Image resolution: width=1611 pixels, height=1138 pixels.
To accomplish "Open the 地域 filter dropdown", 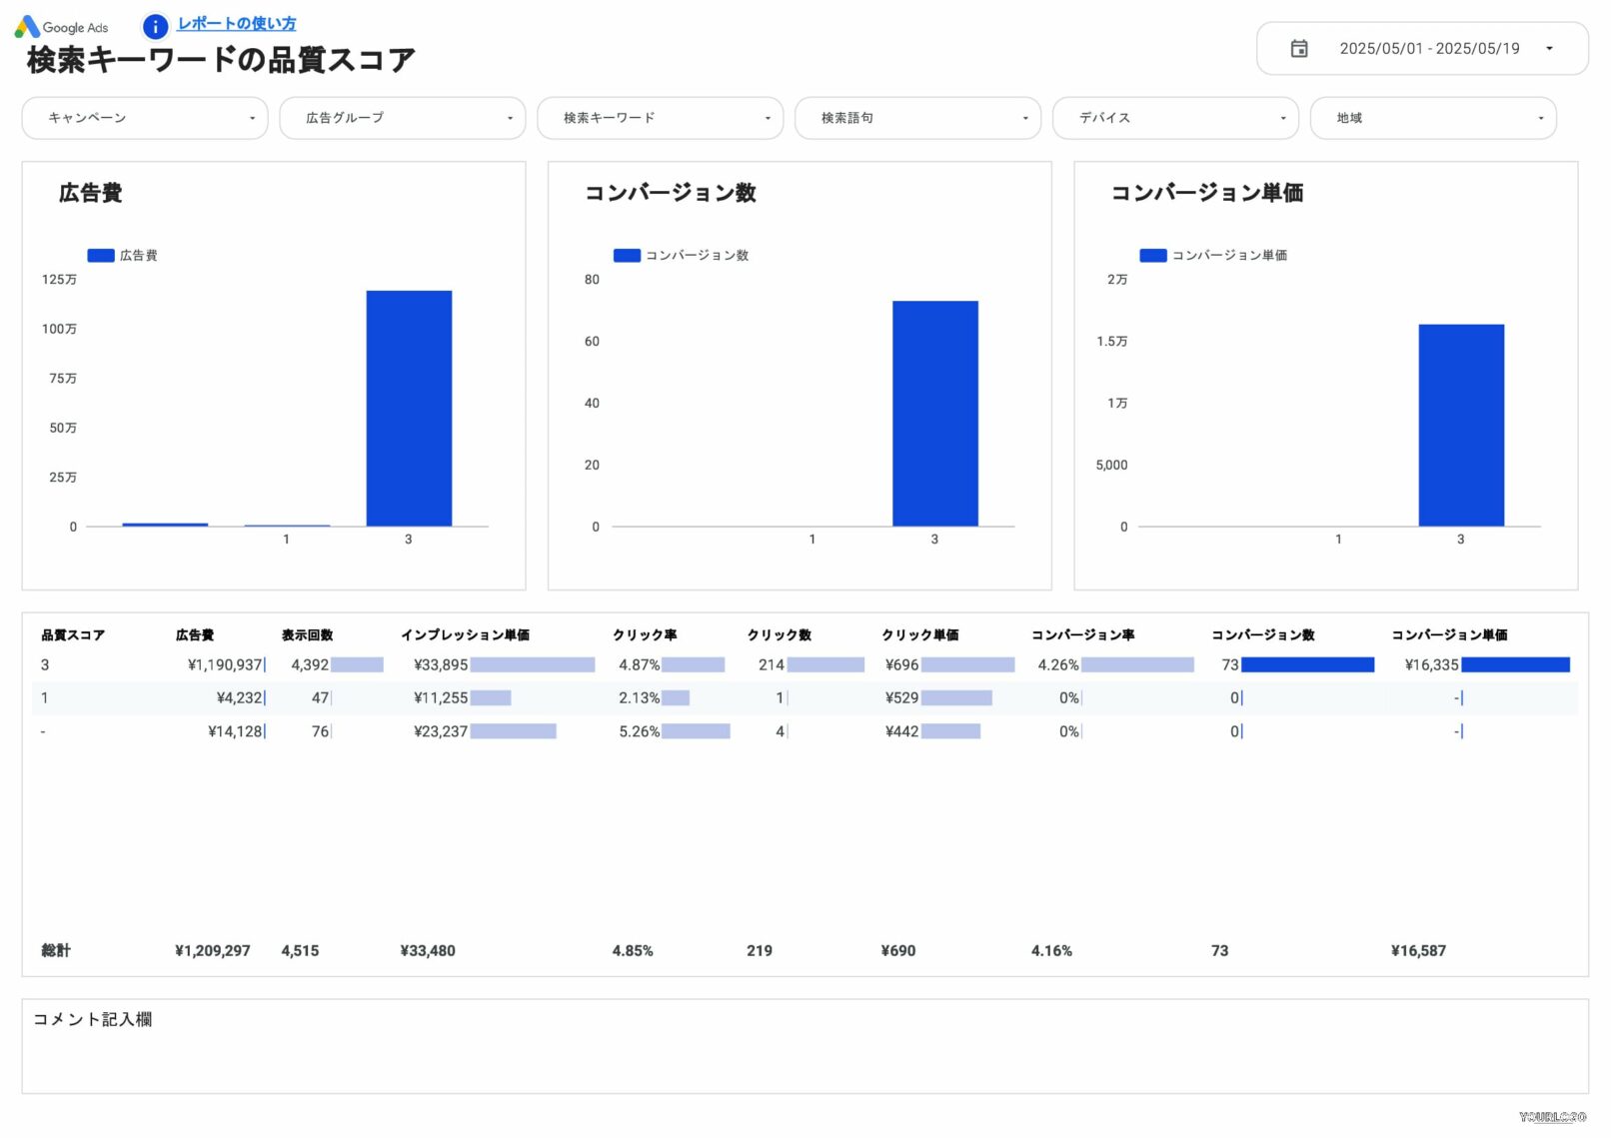I will point(1433,118).
